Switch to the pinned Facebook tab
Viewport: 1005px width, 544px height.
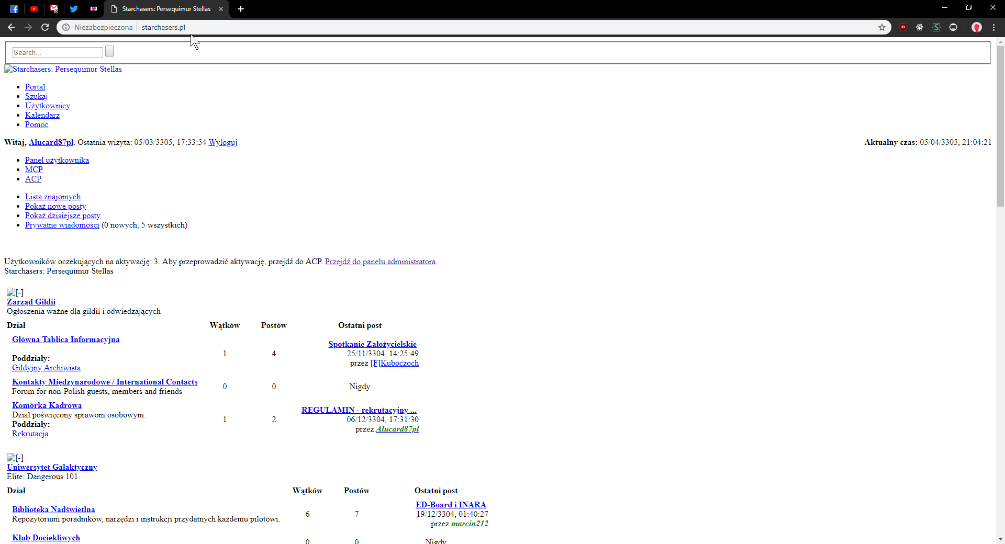tap(14, 9)
